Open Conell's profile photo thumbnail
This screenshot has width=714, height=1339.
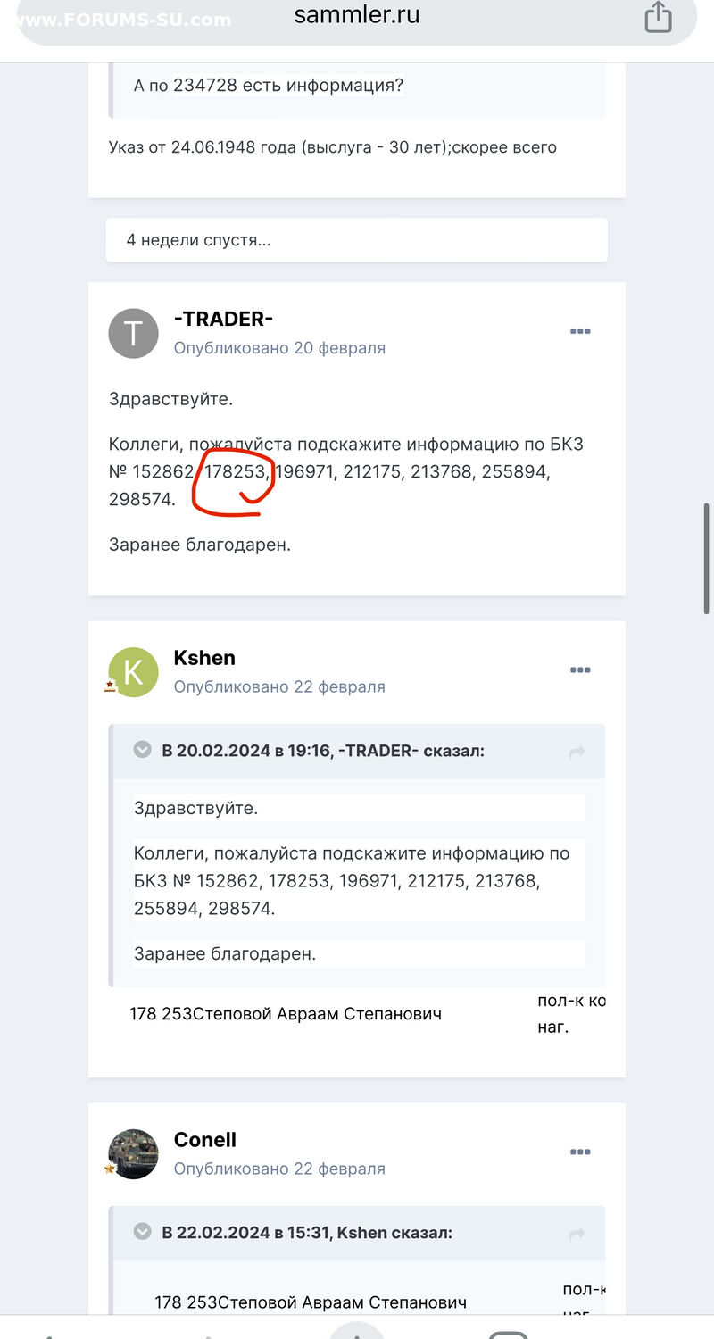pos(133,1154)
